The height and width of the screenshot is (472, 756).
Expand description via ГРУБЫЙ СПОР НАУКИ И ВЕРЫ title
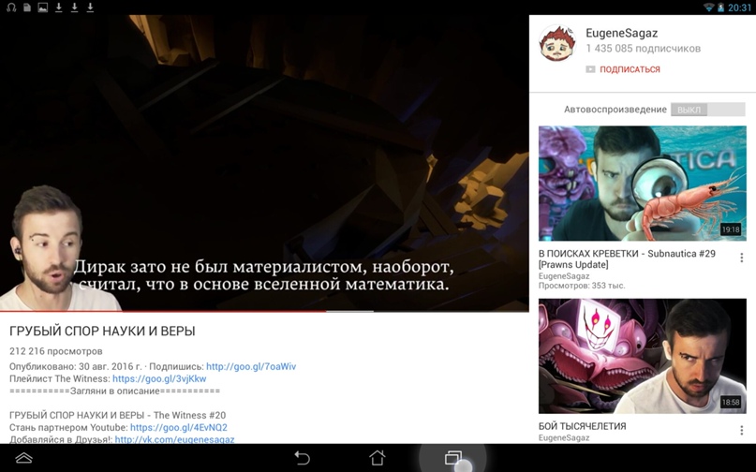(x=102, y=332)
